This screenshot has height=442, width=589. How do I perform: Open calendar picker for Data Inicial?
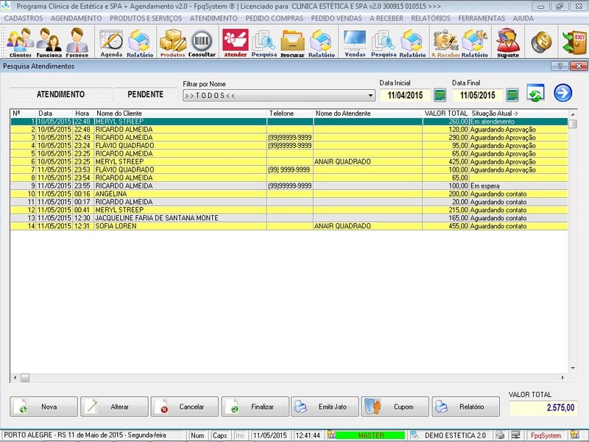click(x=440, y=95)
